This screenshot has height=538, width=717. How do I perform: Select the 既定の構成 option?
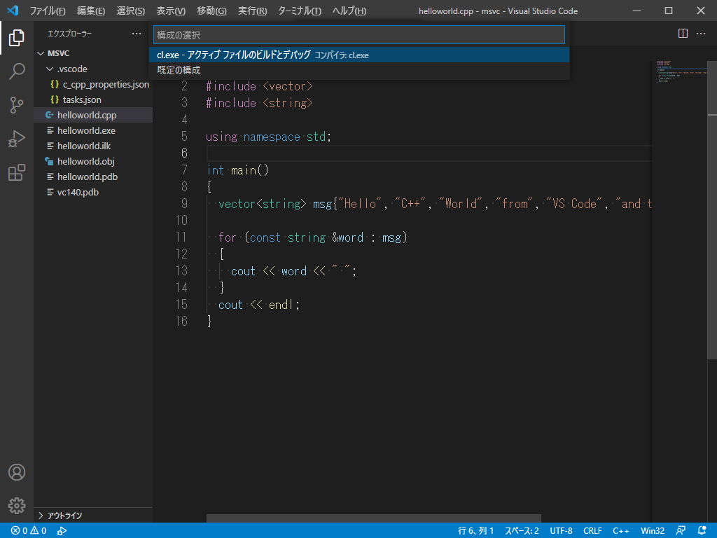pyautogui.click(x=359, y=70)
